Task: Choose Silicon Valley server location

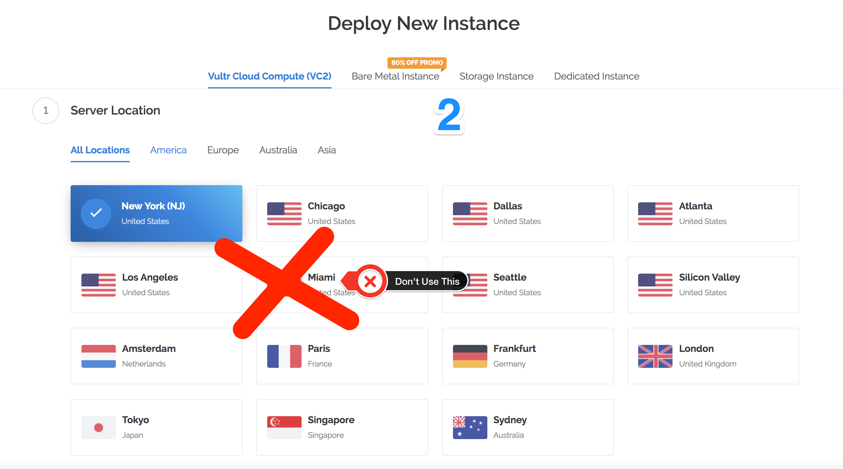Action: coord(713,285)
